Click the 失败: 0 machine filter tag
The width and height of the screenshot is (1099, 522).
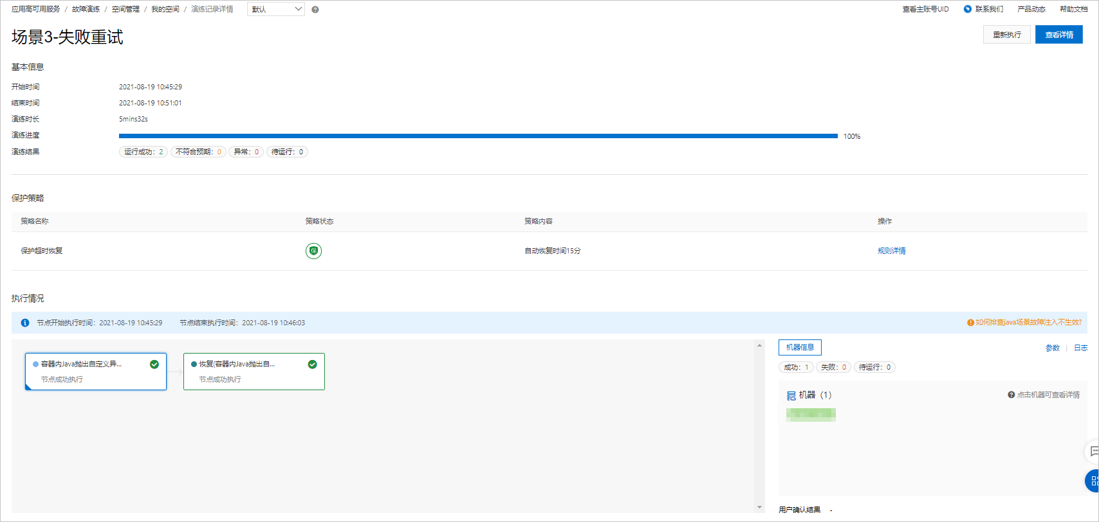coord(833,367)
